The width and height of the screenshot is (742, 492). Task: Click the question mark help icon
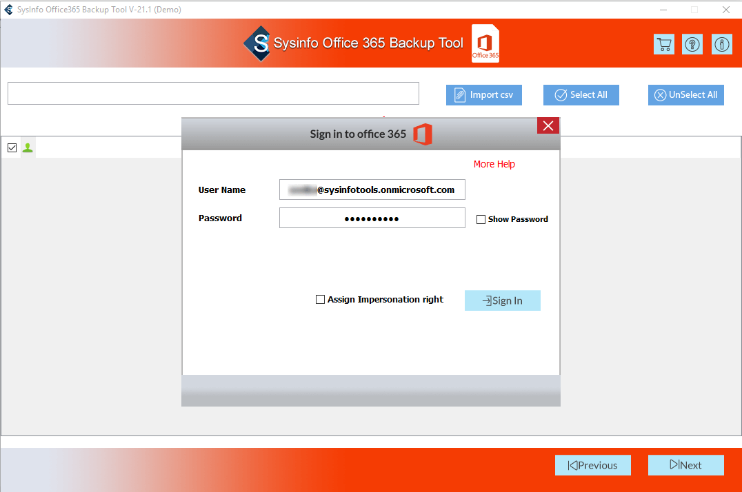click(692, 45)
